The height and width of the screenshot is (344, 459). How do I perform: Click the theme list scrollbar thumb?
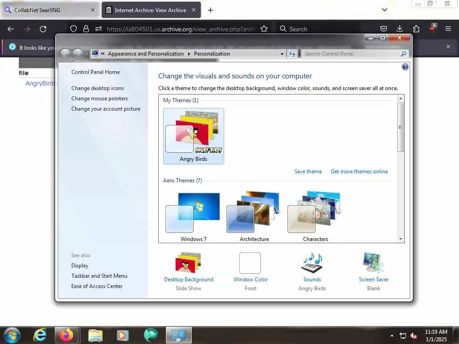pyautogui.click(x=400, y=127)
